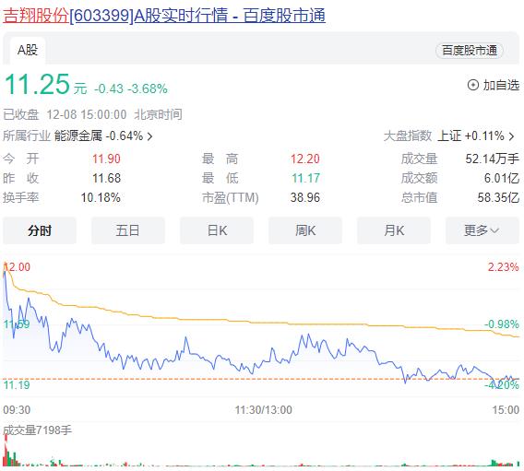Image resolution: width=524 pixels, height=471 pixels.
Task: Click the 今开 value 11.90
Action: [106, 159]
